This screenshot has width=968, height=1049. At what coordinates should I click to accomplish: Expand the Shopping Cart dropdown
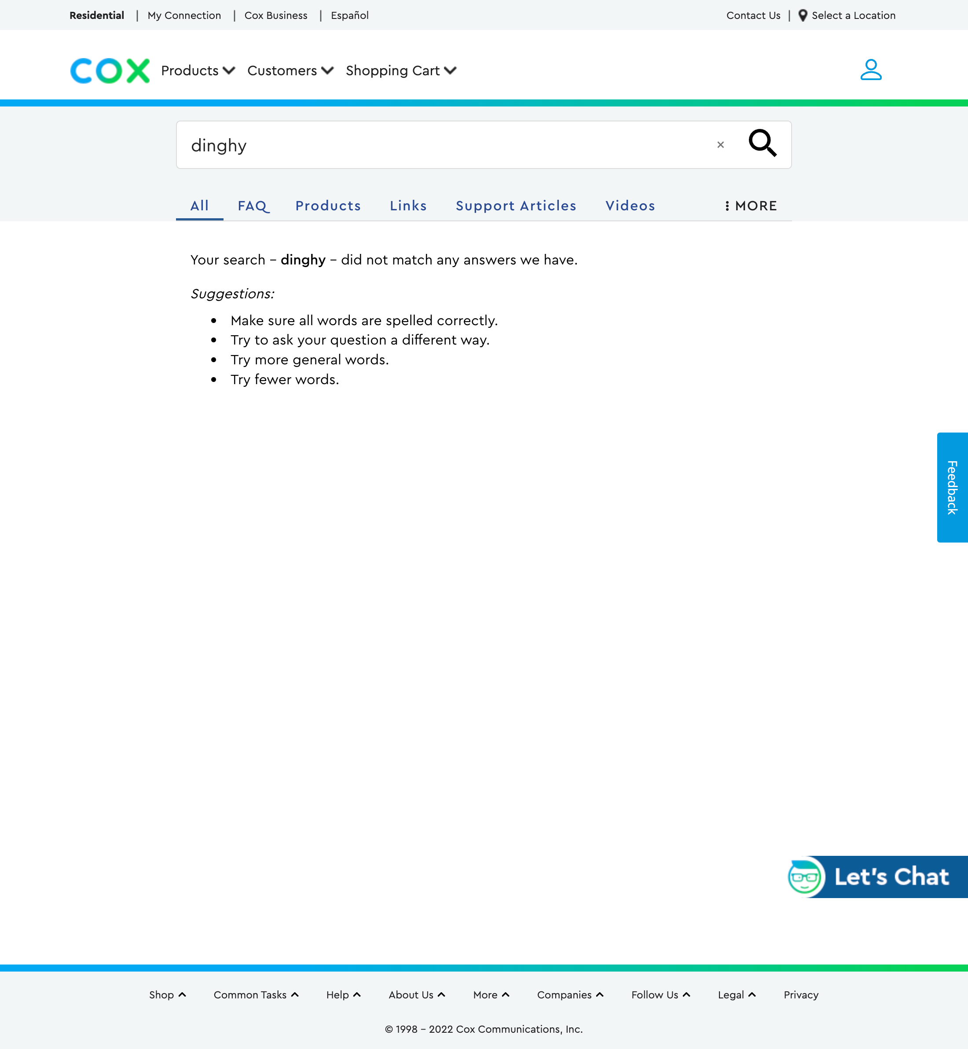point(400,70)
